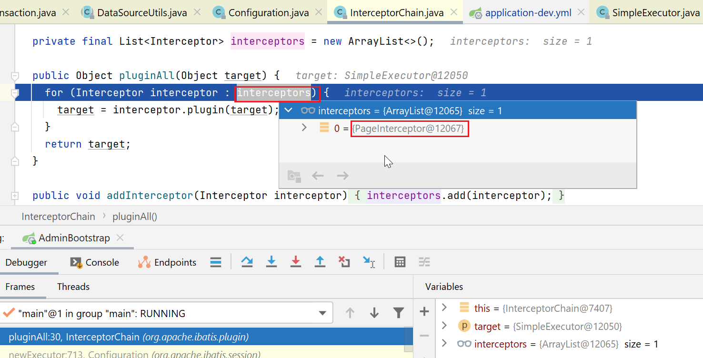Add a new watch with plus icon

click(424, 312)
